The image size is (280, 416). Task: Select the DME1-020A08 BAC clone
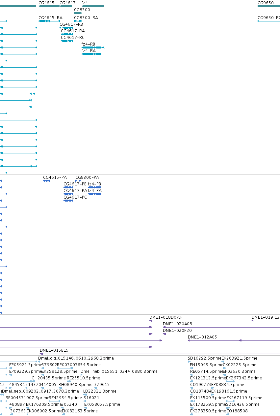221,327
